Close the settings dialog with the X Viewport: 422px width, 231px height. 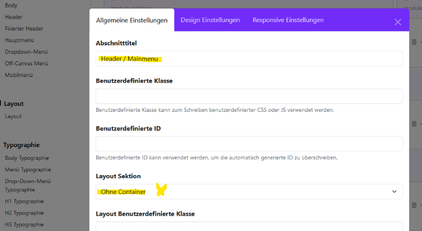pos(398,22)
